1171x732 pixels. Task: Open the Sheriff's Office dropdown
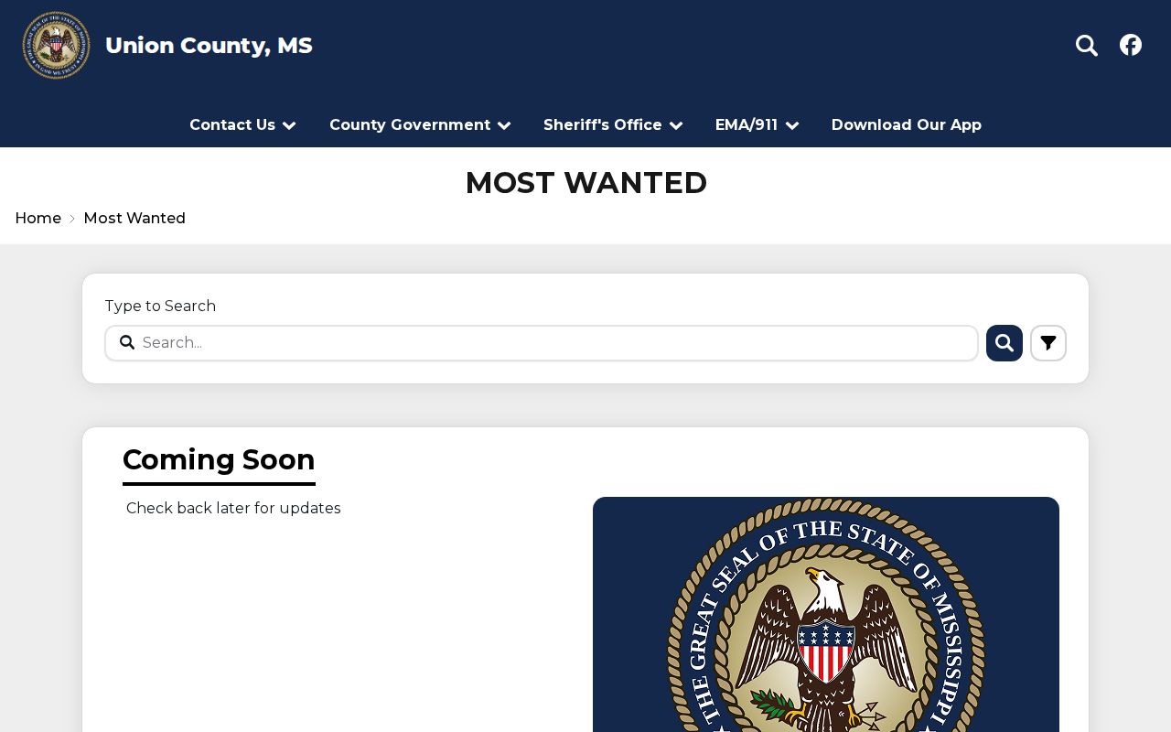point(613,125)
